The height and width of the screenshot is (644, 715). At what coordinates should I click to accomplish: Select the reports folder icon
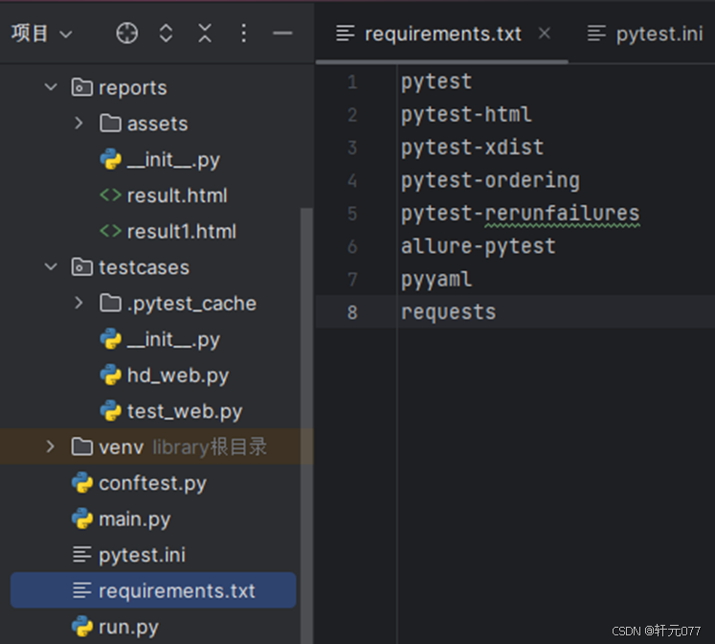(x=82, y=87)
